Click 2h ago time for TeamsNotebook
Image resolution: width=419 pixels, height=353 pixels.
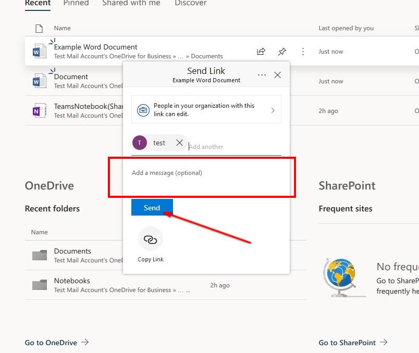pos(328,111)
